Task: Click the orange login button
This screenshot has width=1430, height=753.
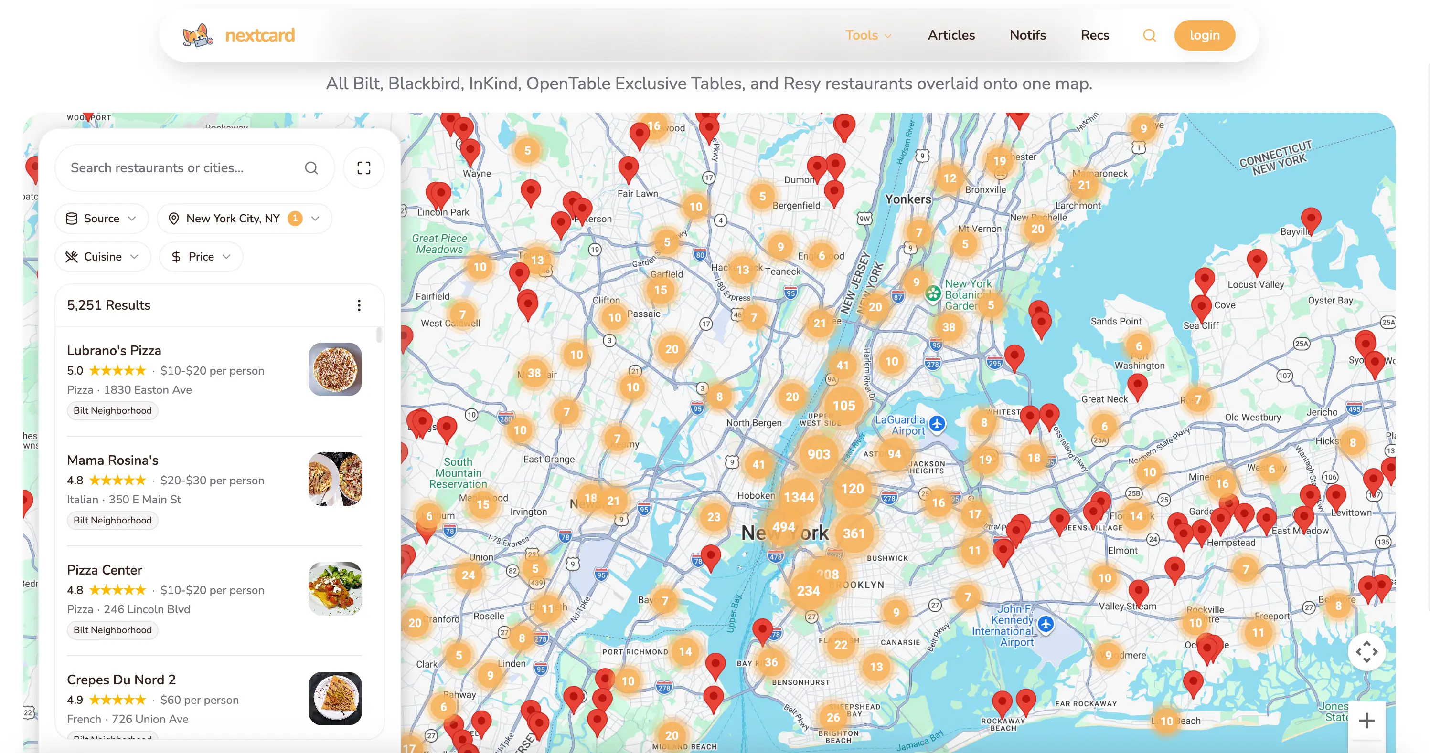Action: pyautogui.click(x=1204, y=35)
